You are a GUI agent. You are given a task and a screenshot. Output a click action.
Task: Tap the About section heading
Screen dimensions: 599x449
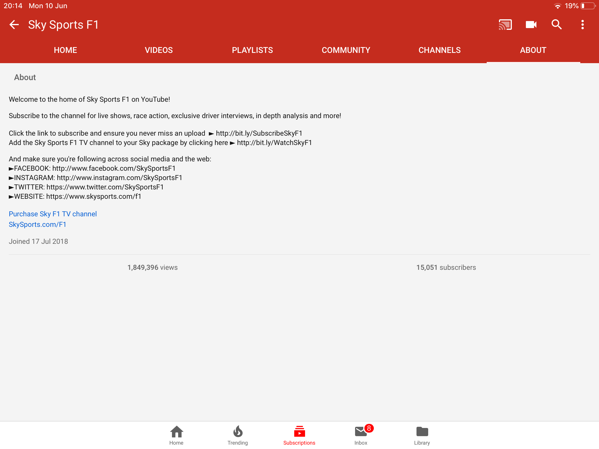[x=25, y=77]
